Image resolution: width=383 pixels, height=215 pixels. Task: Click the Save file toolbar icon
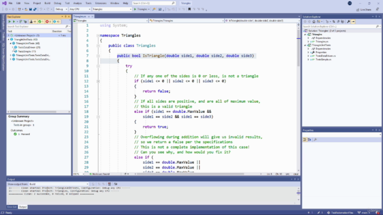coord(31,10)
